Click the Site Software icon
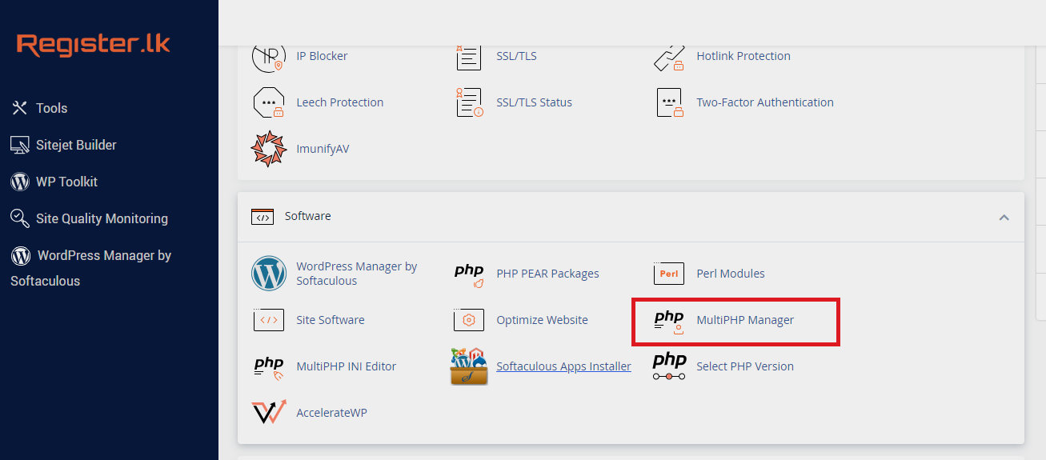Viewport: 1046px width, 460px height. (x=268, y=320)
